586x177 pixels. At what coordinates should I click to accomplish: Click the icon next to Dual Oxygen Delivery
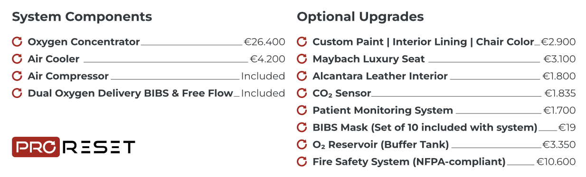pyautogui.click(x=17, y=93)
